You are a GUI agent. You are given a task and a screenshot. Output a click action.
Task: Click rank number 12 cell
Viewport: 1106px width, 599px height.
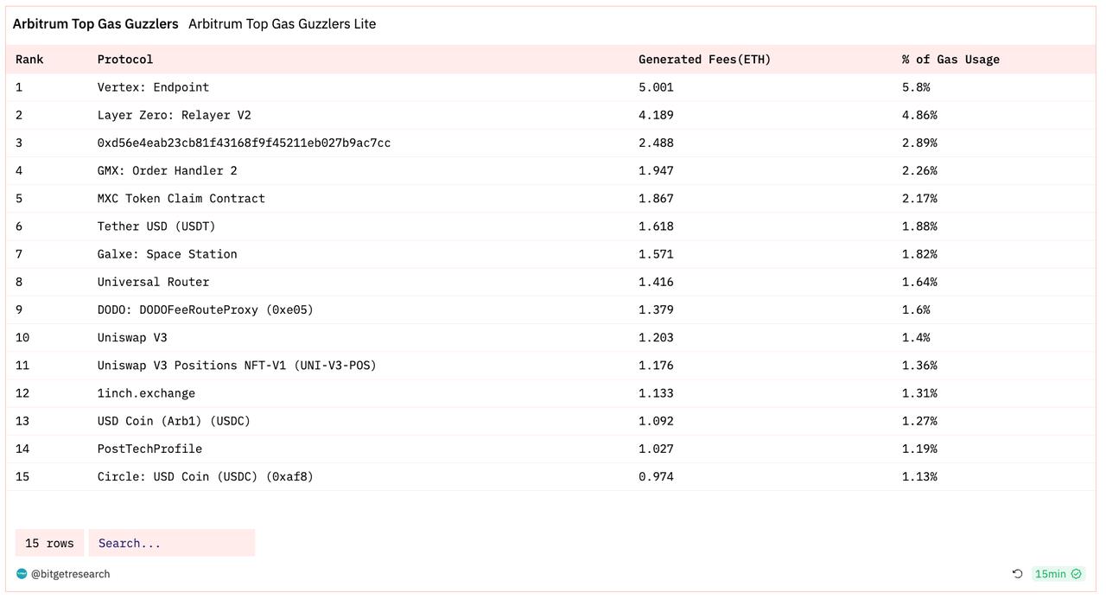coord(22,392)
